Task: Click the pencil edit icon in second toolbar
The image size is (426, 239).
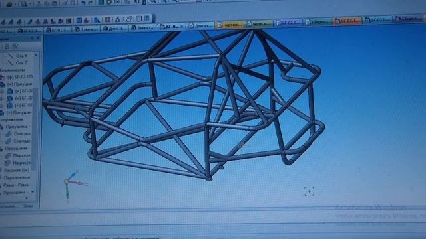Action: (30, 21)
